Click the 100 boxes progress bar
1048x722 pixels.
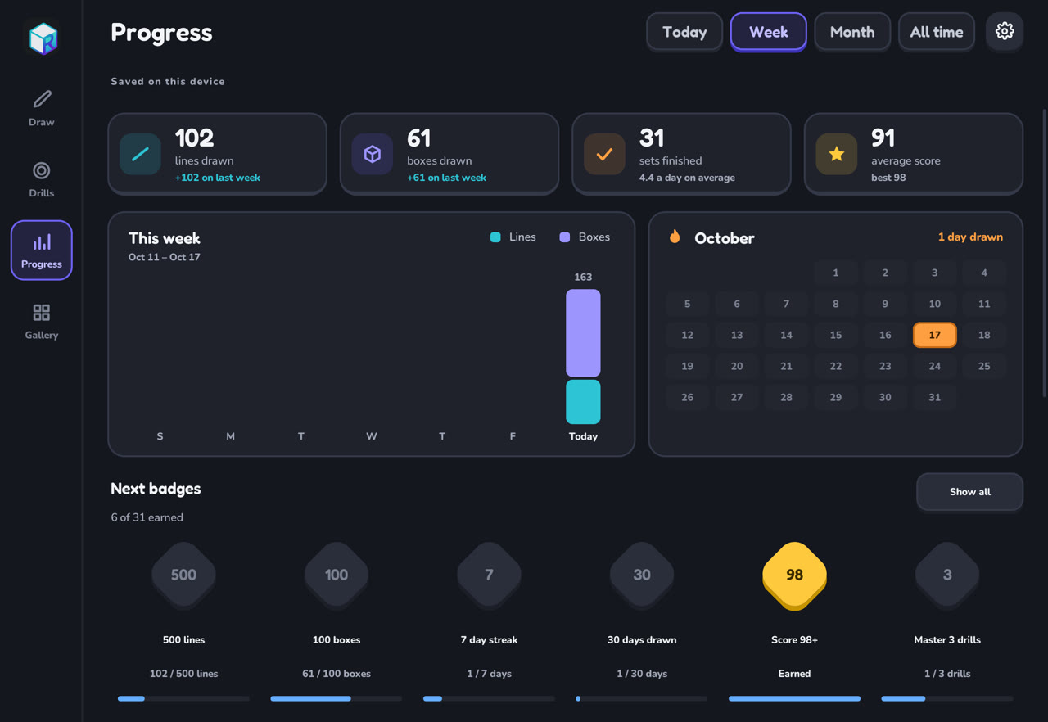337,698
